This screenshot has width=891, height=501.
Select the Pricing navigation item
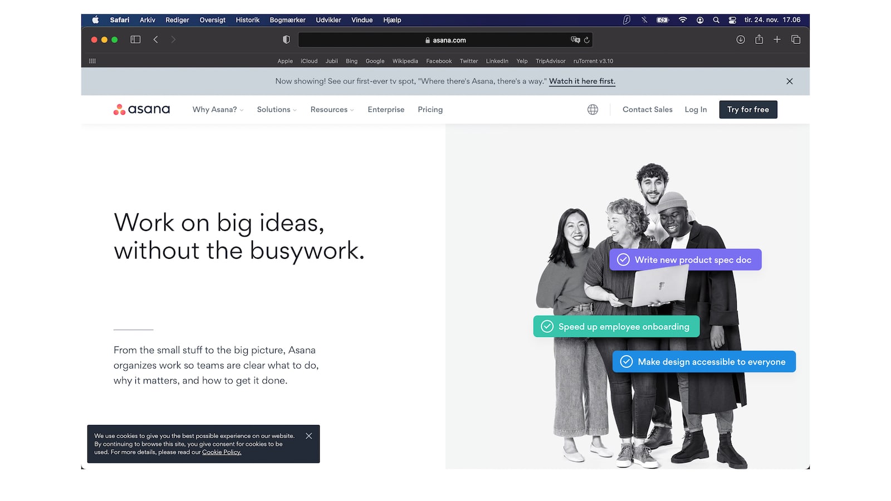pos(430,110)
